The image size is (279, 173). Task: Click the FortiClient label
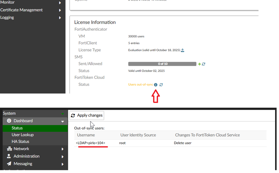[x=88, y=43]
